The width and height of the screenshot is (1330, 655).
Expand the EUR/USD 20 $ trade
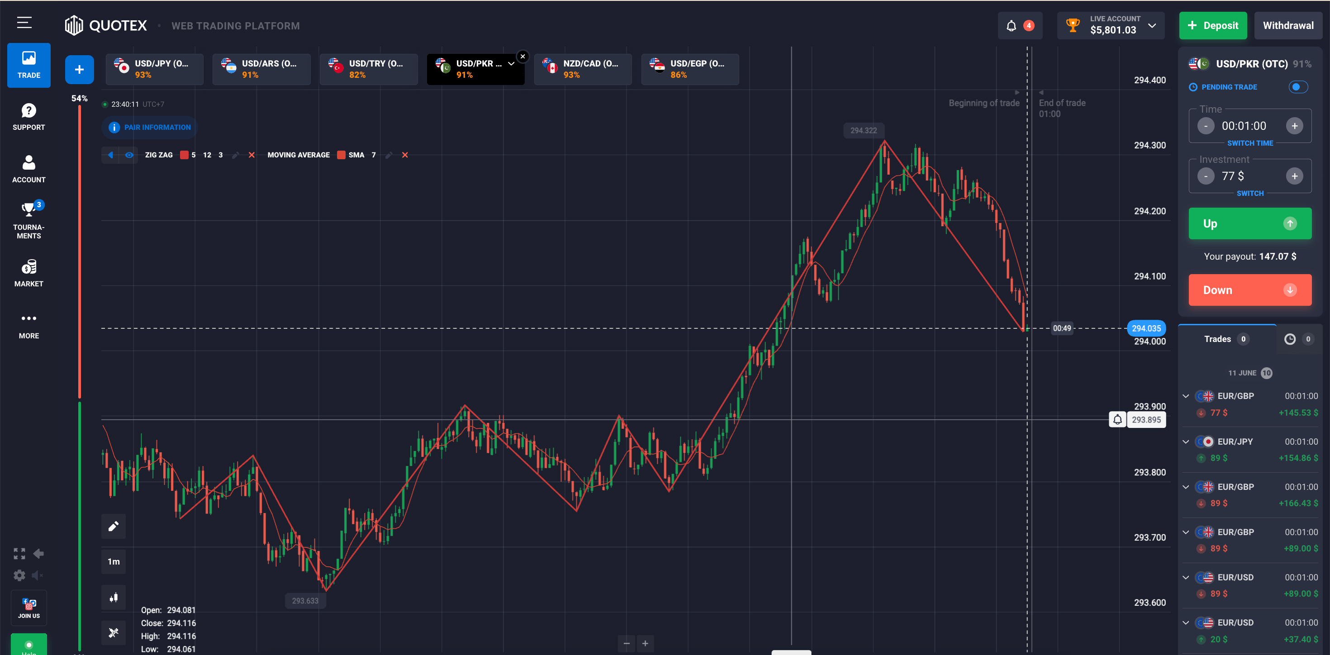(x=1185, y=623)
